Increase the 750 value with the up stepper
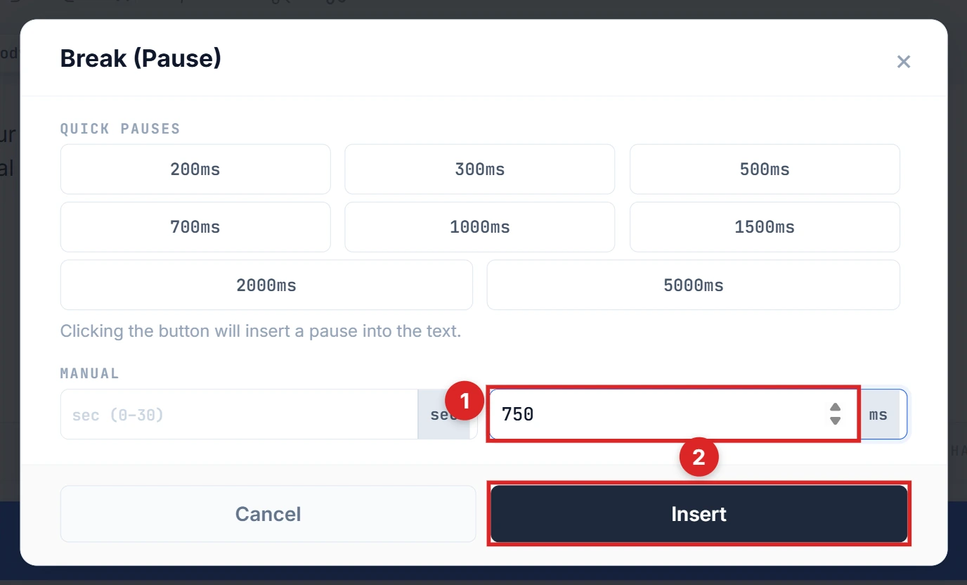The image size is (967, 585). [835, 407]
